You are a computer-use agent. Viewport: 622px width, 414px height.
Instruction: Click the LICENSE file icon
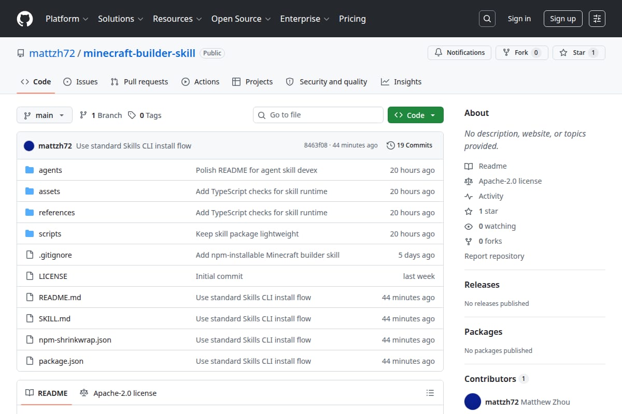[30, 276]
